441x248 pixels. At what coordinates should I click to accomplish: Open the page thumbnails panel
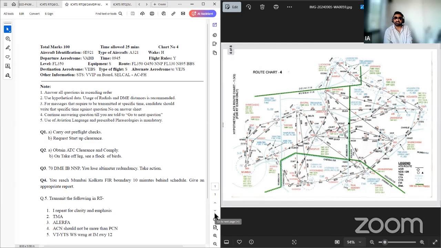tap(215, 53)
